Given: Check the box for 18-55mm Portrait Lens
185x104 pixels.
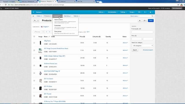Looking at the screenshot, I should (x=34, y=66).
